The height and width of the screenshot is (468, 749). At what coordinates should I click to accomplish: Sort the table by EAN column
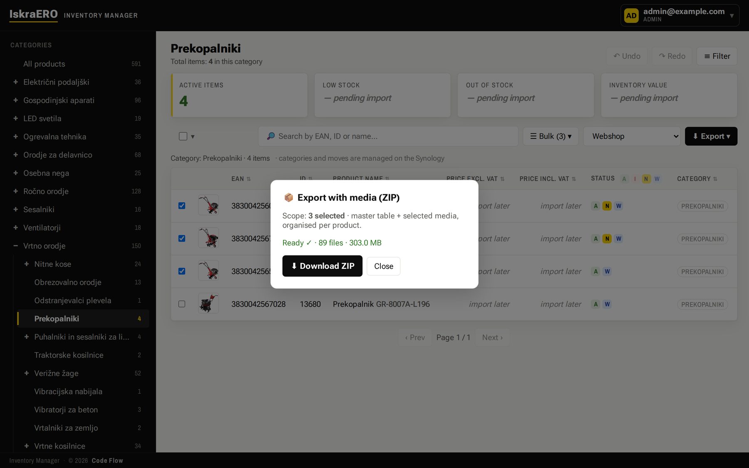[x=241, y=179]
